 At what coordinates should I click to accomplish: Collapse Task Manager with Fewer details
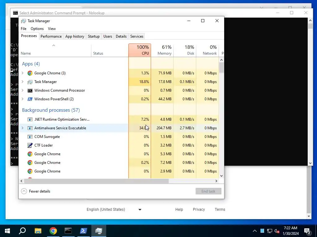pos(36,191)
